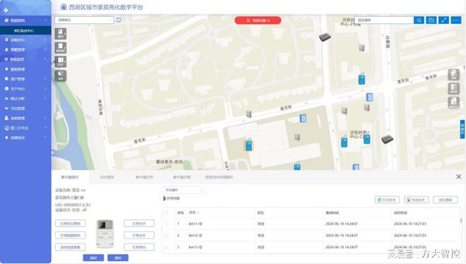Open the 西湖亮化 region dropdown above map

coord(84,20)
